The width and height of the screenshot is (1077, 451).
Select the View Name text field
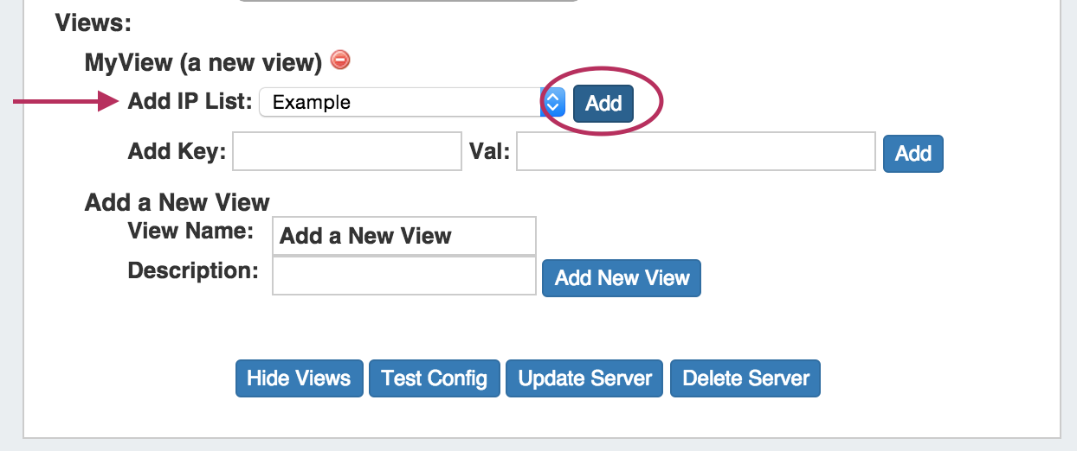(x=403, y=236)
